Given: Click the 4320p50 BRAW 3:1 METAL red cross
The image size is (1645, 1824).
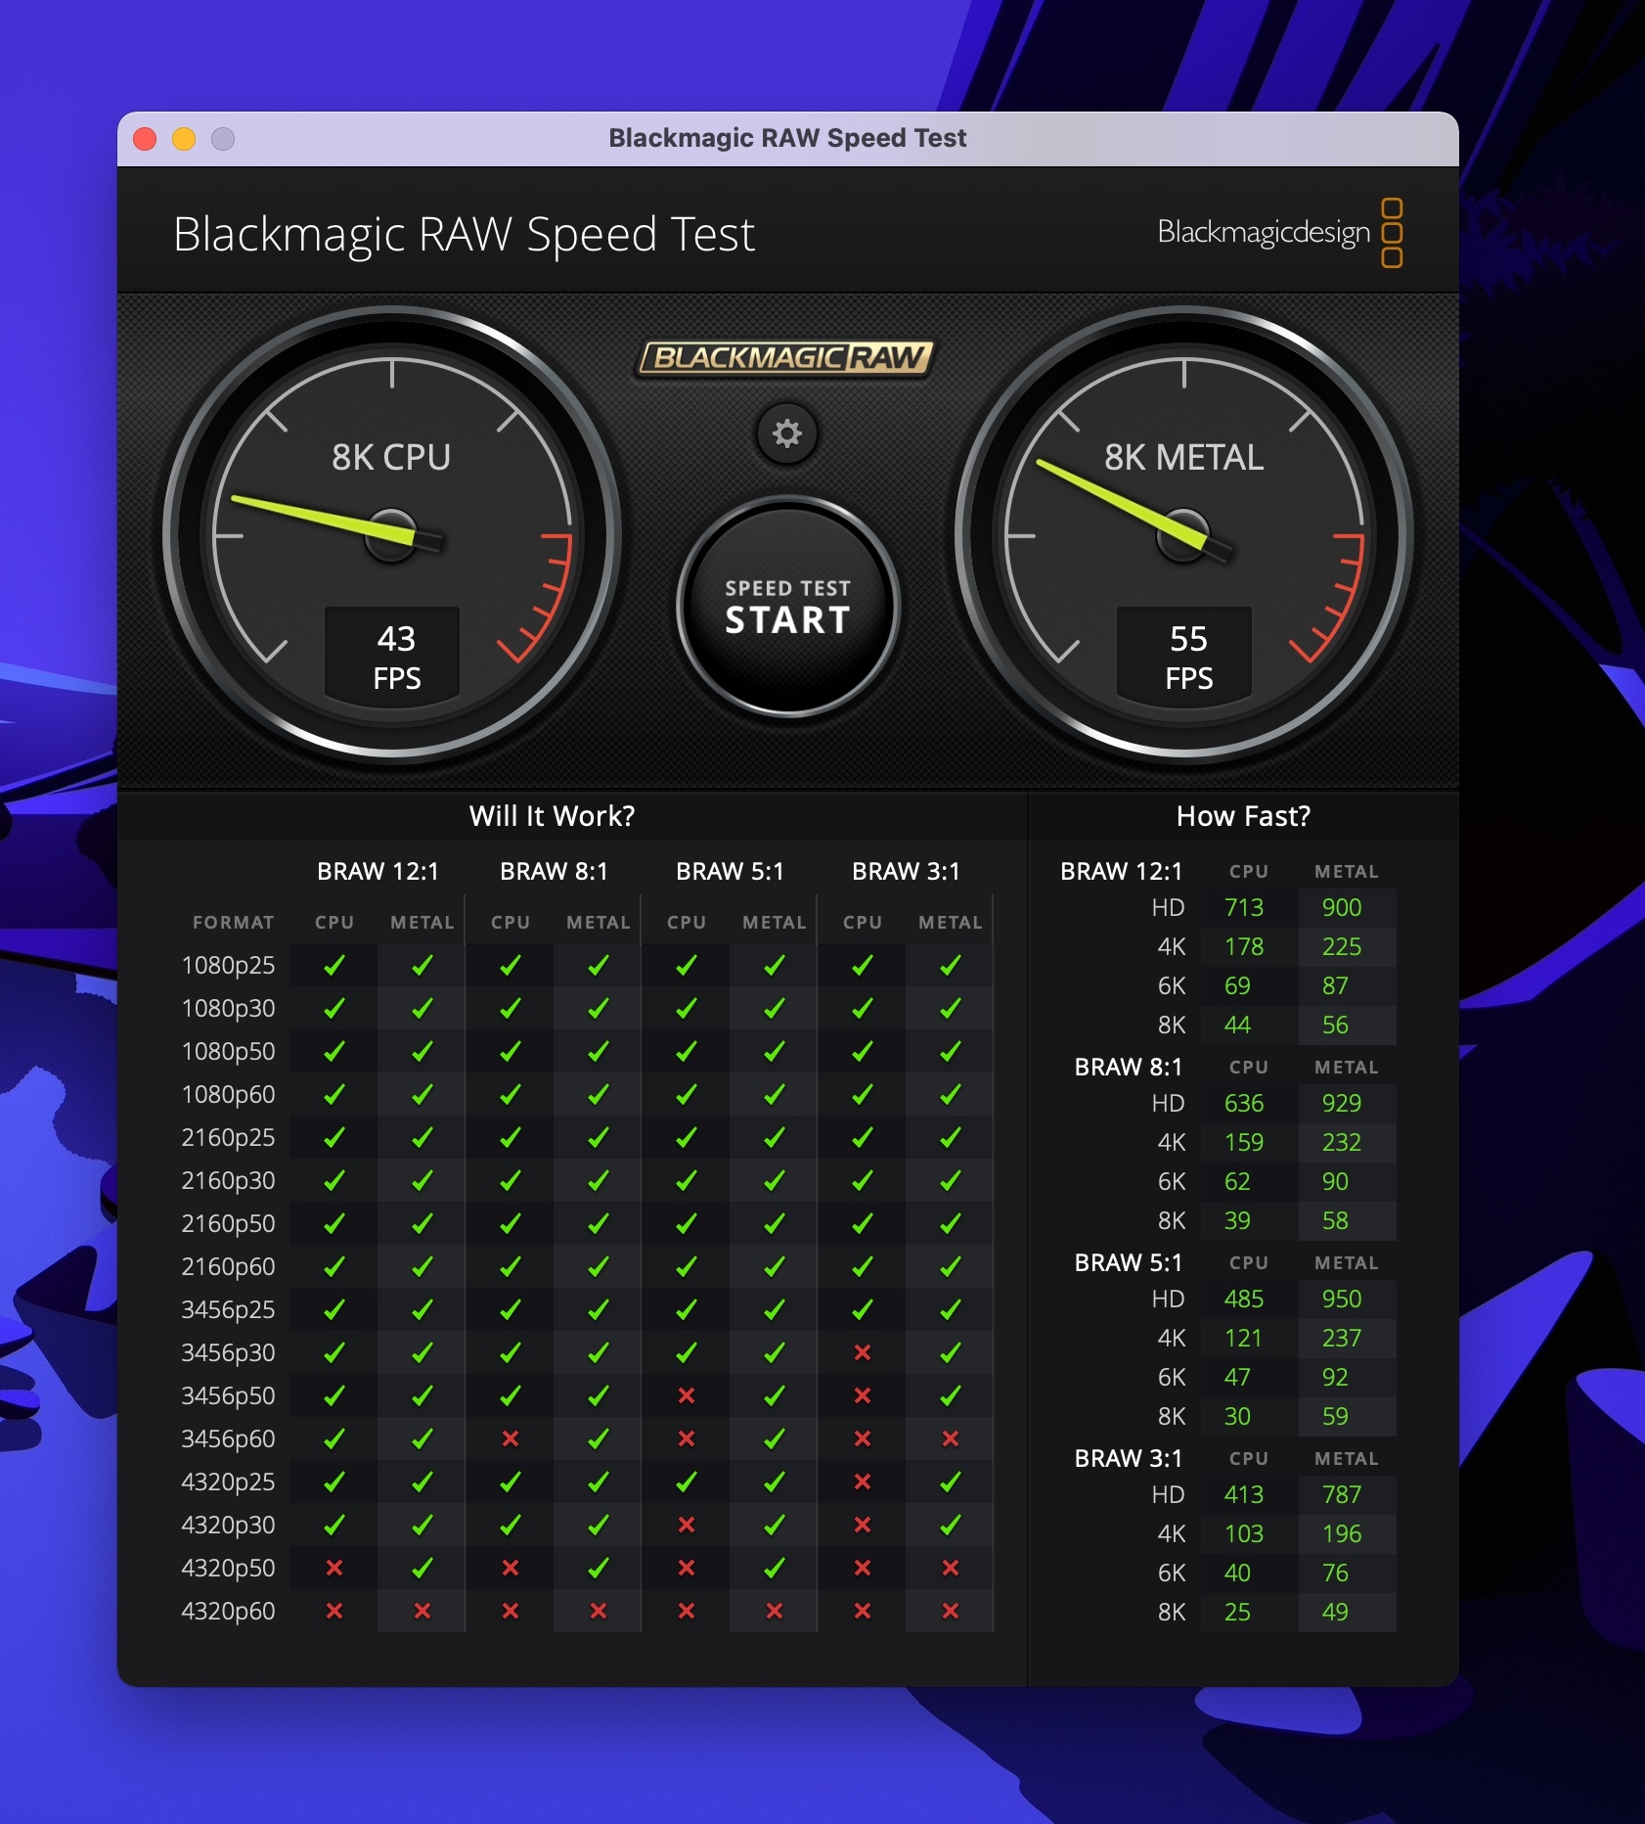Looking at the screenshot, I should click(950, 1568).
